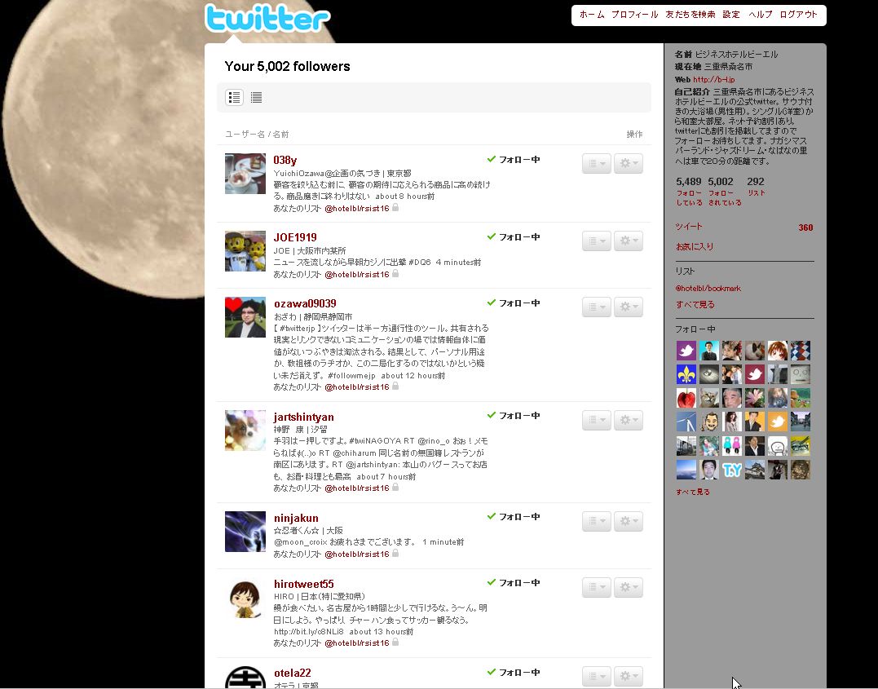Open @hotelbl/rsist16 list link under ninjakun
The height and width of the screenshot is (689, 878).
357,554
